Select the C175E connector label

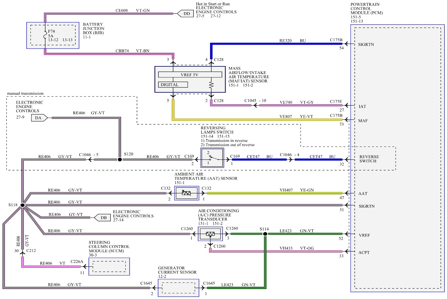336,102
